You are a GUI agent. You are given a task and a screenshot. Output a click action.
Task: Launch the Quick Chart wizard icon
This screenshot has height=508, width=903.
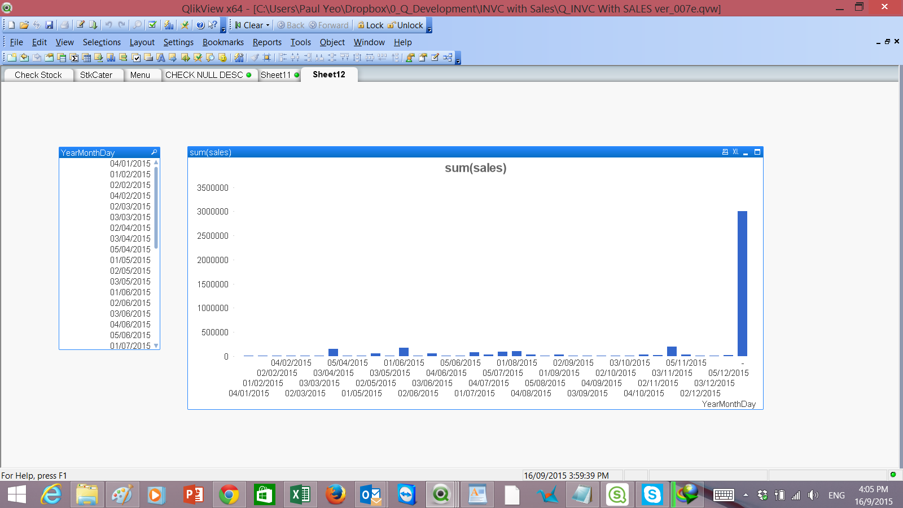click(169, 25)
